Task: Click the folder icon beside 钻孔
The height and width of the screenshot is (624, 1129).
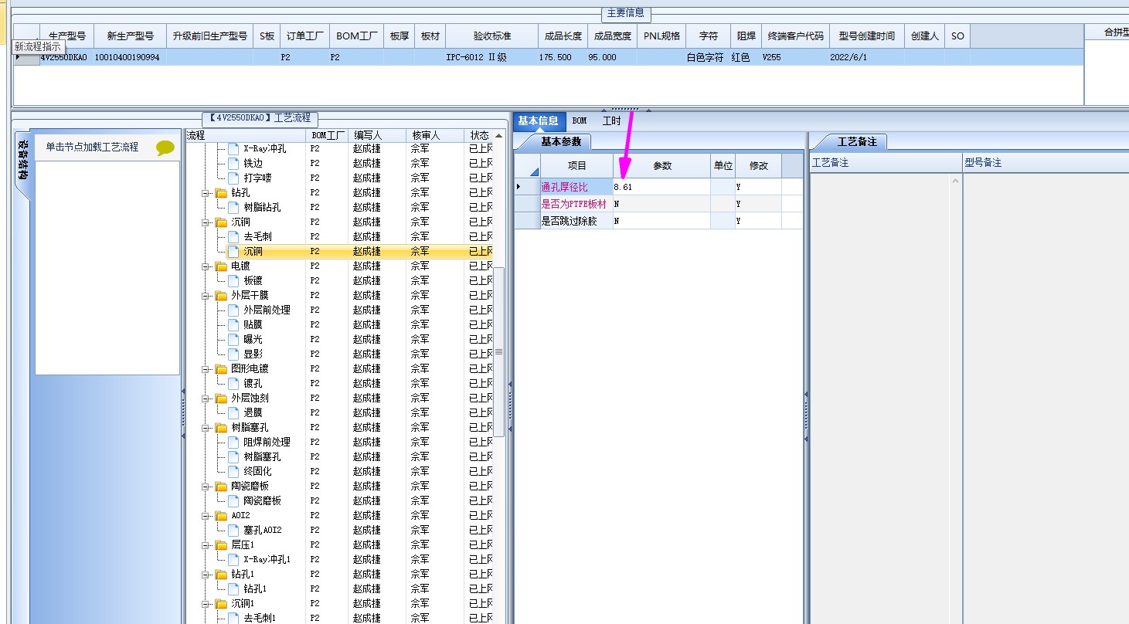Action: (222, 192)
